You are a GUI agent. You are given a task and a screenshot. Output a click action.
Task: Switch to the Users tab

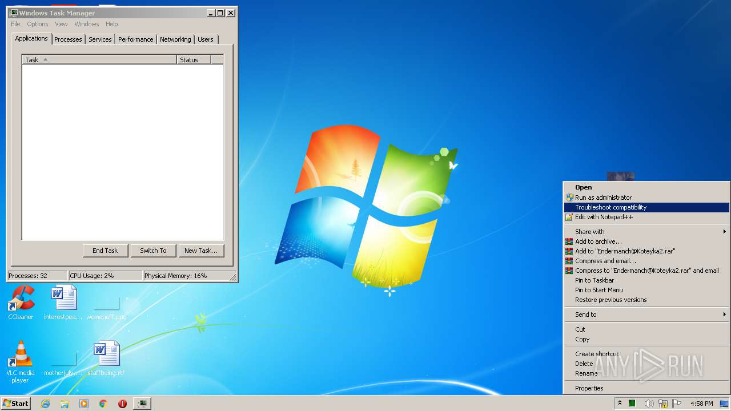(x=206, y=39)
